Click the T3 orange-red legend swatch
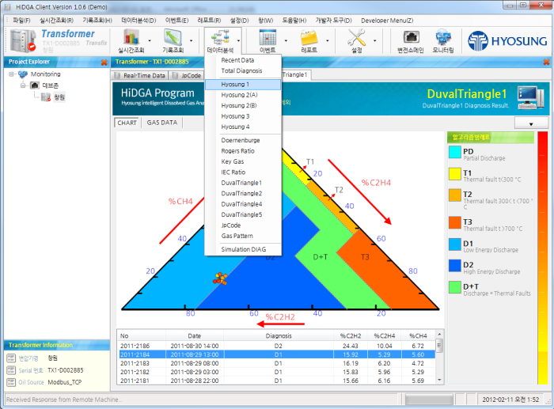This screenshot has height=409, width=554. point(455,222)
